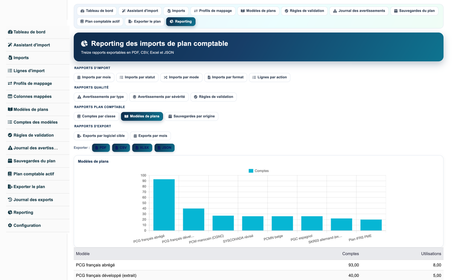Screen dimensions: 452x280
Task: Click the Modèle column header
Action: (x=83, y=254)
